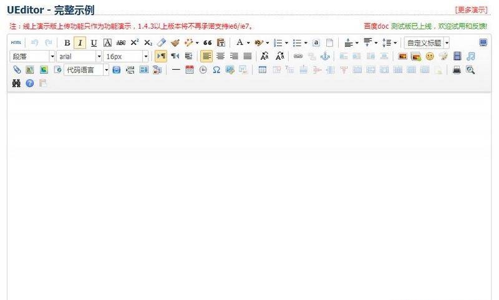The height and width of the screenshot is (300, 499).
Task: Click the format painter brush icon
Action: click(x=175, y=43)
